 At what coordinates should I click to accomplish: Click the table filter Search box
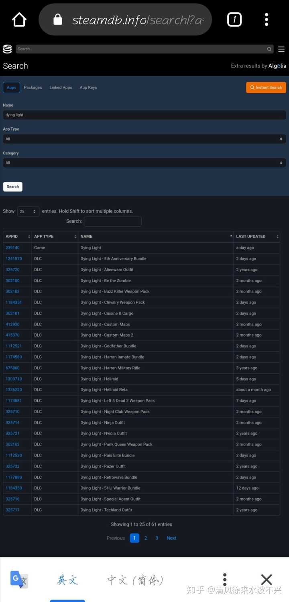pyautogui.click(x=113, y=221)
